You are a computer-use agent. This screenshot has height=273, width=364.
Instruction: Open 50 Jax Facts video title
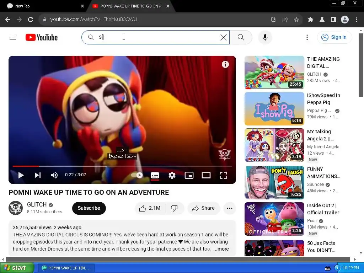tap(321, 247)
